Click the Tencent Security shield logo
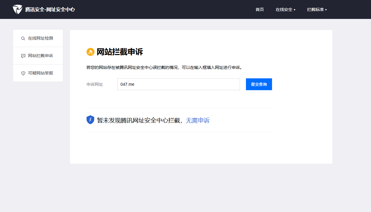This screenshot has width=371, height=212. [x=17, y=9]
